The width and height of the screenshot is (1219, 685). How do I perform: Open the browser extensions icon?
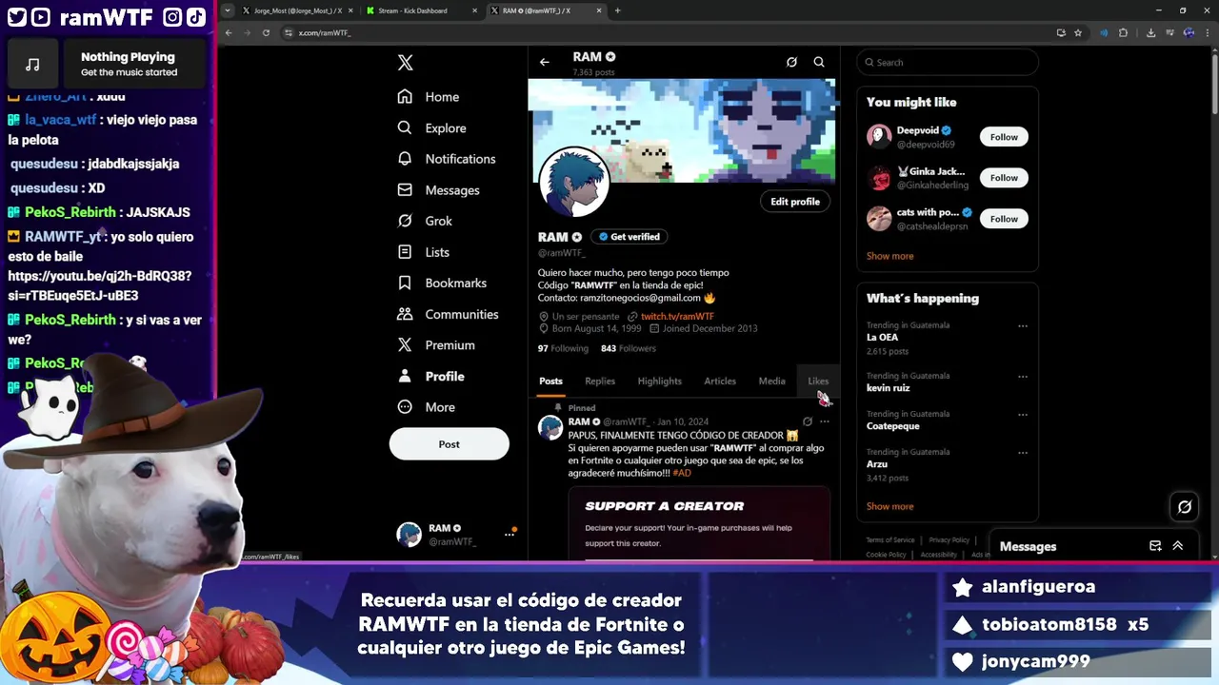[x=1124, y=32]
